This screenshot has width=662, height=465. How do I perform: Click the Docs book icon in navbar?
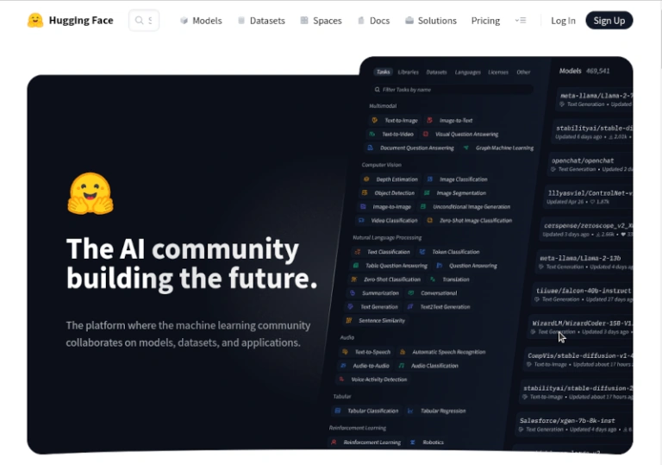point(361,21)
